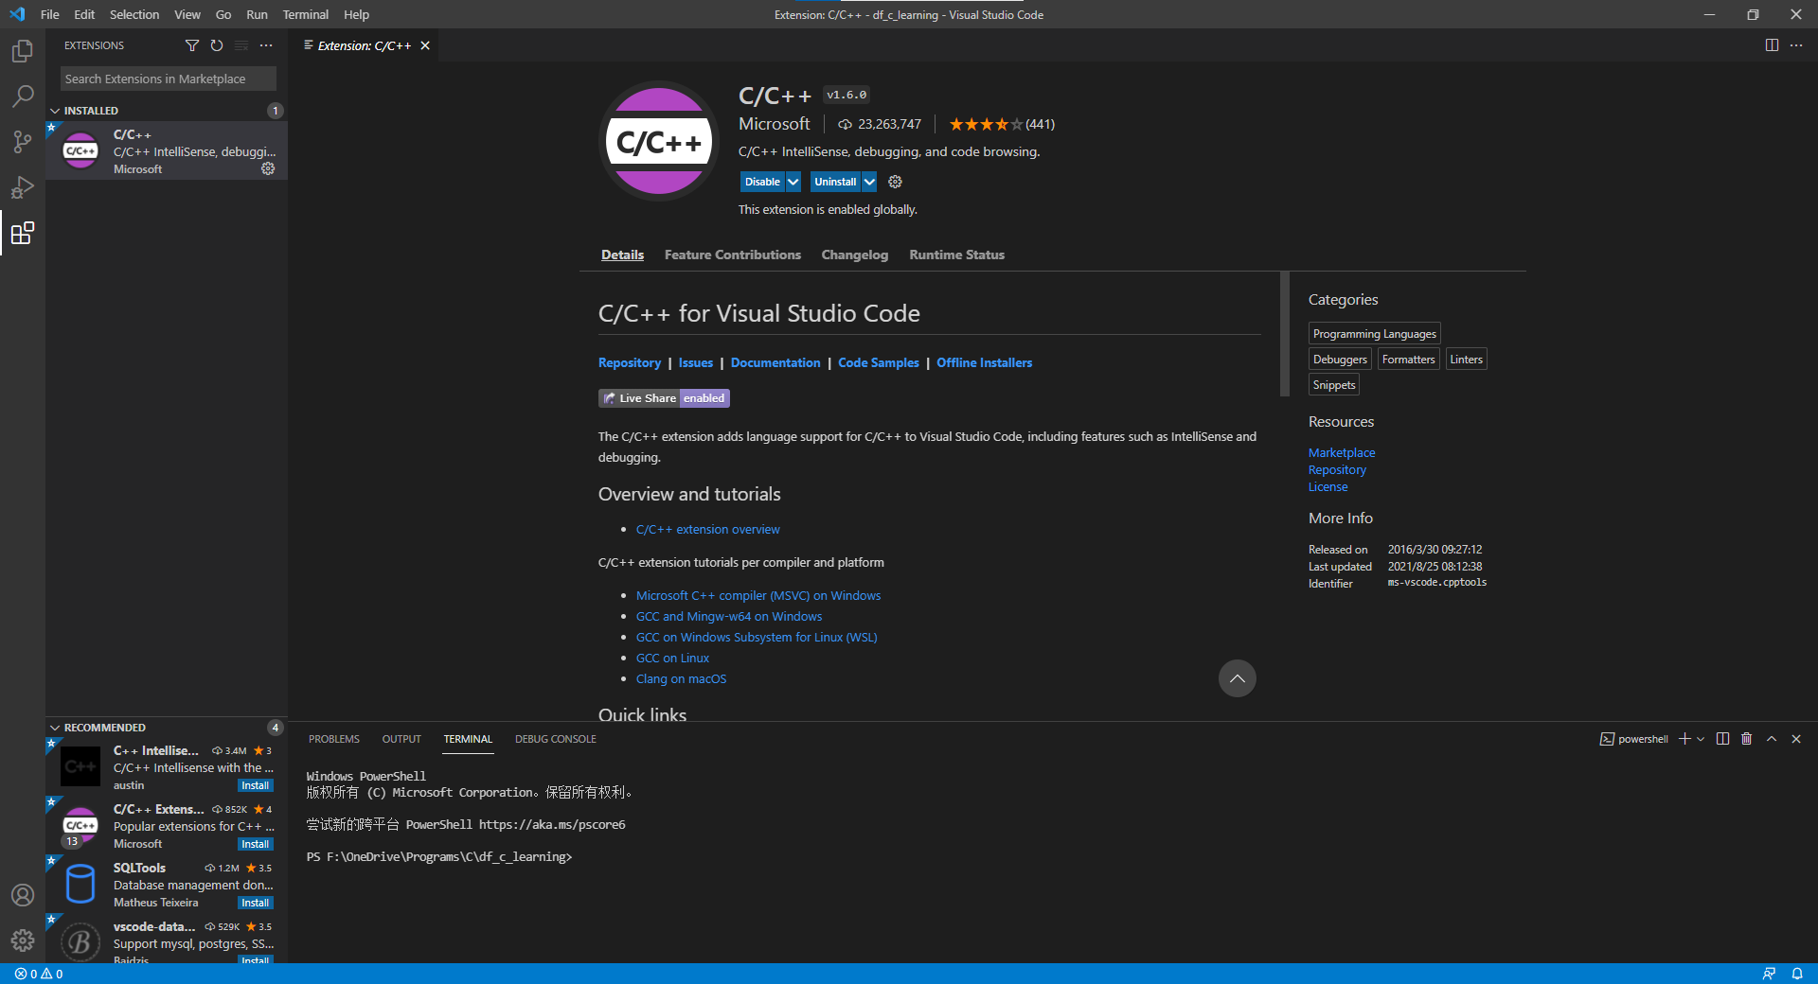Collapse the RECOMMENDED section
This screenshot has height=984, width=1818.
167,728
